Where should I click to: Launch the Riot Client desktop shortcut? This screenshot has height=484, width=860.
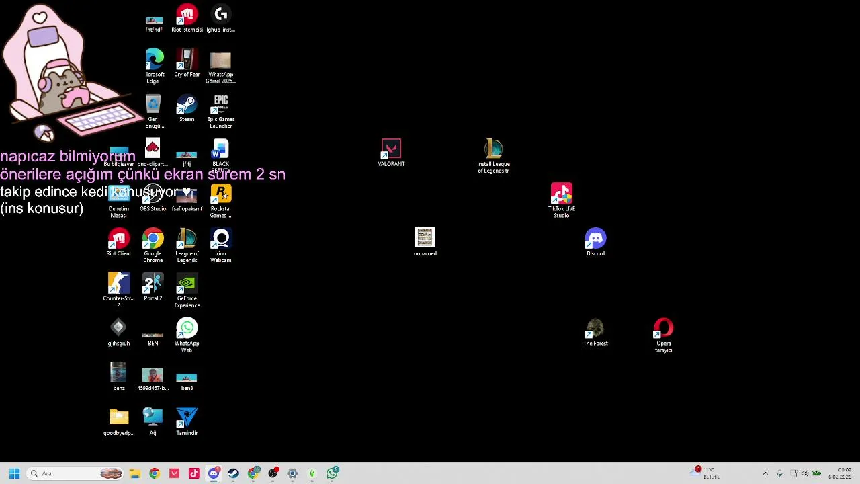(x=119, y=243)
